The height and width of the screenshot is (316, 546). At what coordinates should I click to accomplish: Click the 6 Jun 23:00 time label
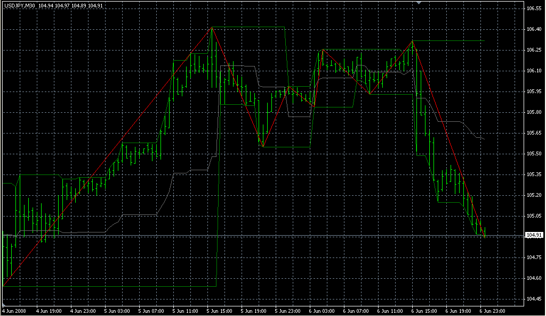tap(492, 310)
